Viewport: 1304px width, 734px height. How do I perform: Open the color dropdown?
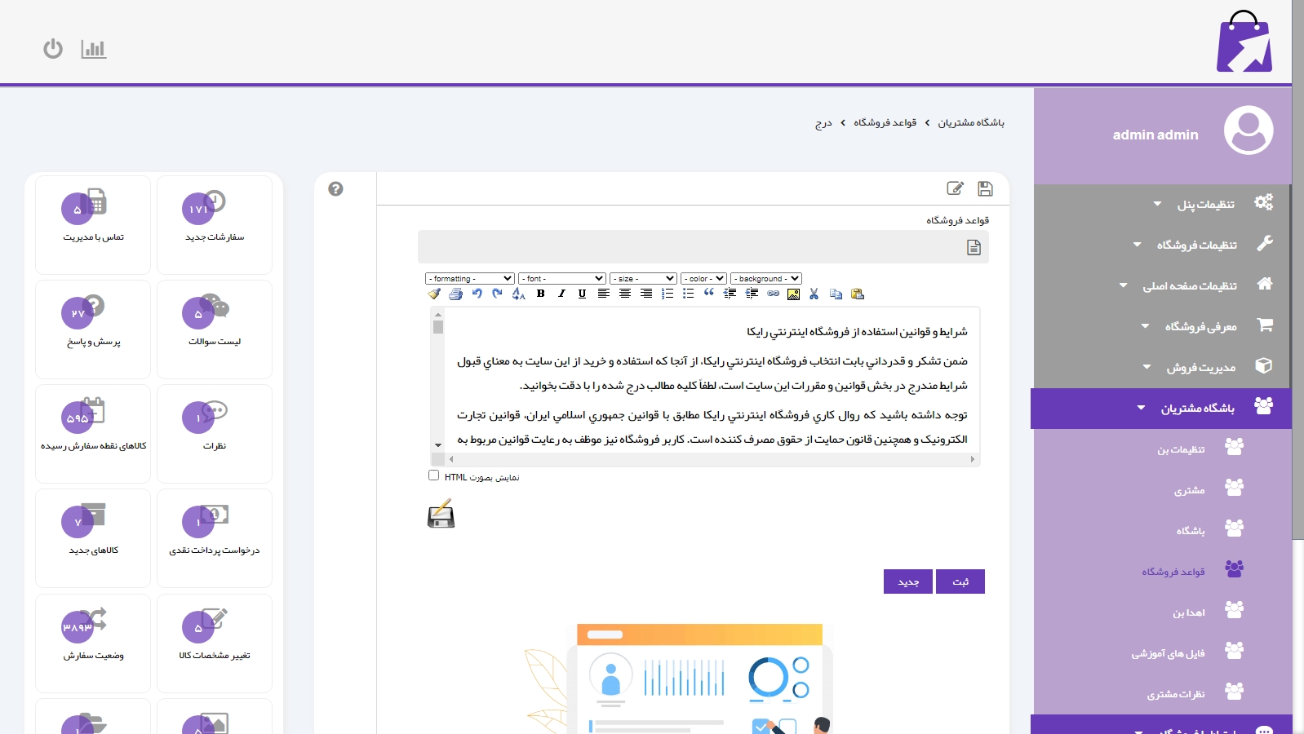tap(704, 279)
